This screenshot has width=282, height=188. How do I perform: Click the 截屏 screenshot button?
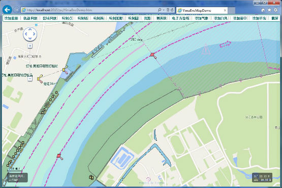(274, 18)
